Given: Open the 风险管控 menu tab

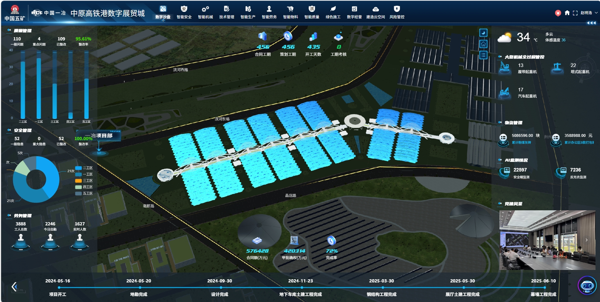Looking at the screenshot, I should 397,12.
